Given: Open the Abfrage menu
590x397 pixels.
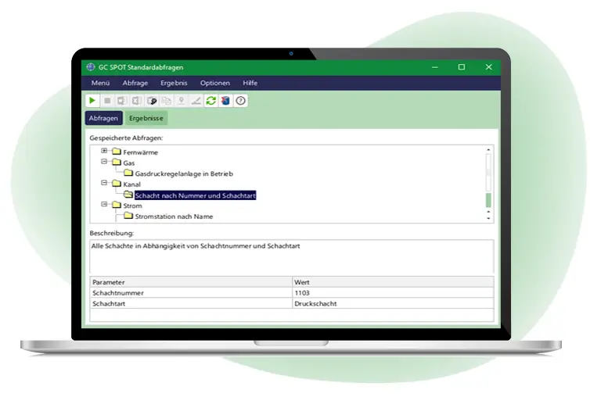Looking at the screenshot, I should tap(135, 83).
